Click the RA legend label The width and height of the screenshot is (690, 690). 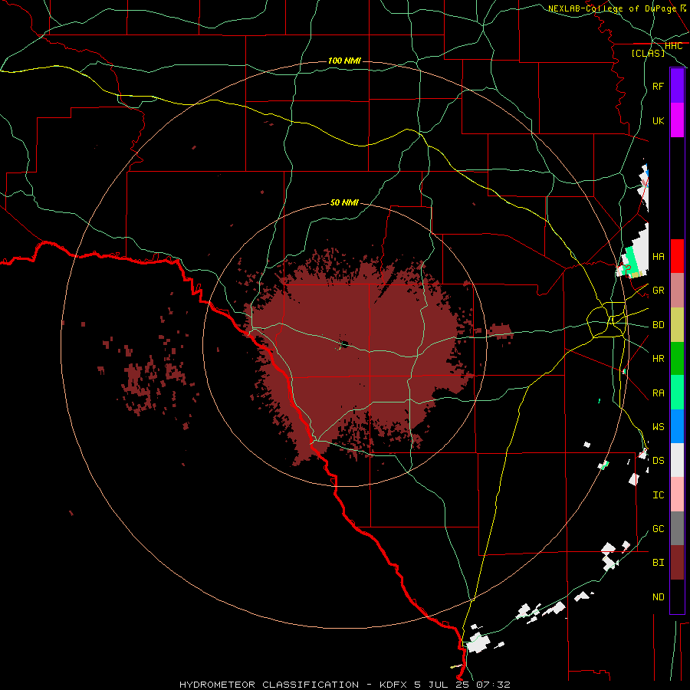[x=658, y=393]
